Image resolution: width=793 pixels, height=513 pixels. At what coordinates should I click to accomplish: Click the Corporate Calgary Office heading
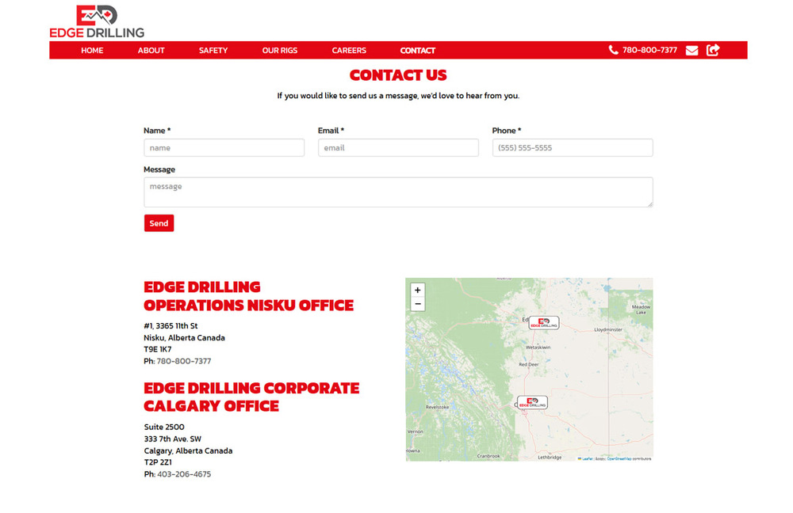252,397
